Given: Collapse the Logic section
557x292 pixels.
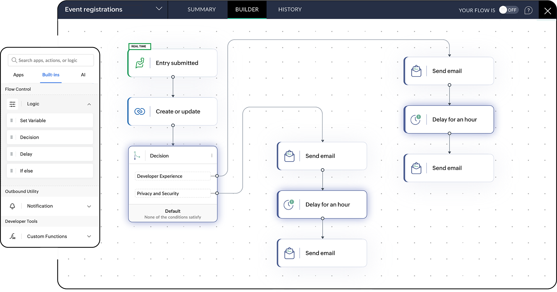Looking at the screenshot, I should point(89,104).
